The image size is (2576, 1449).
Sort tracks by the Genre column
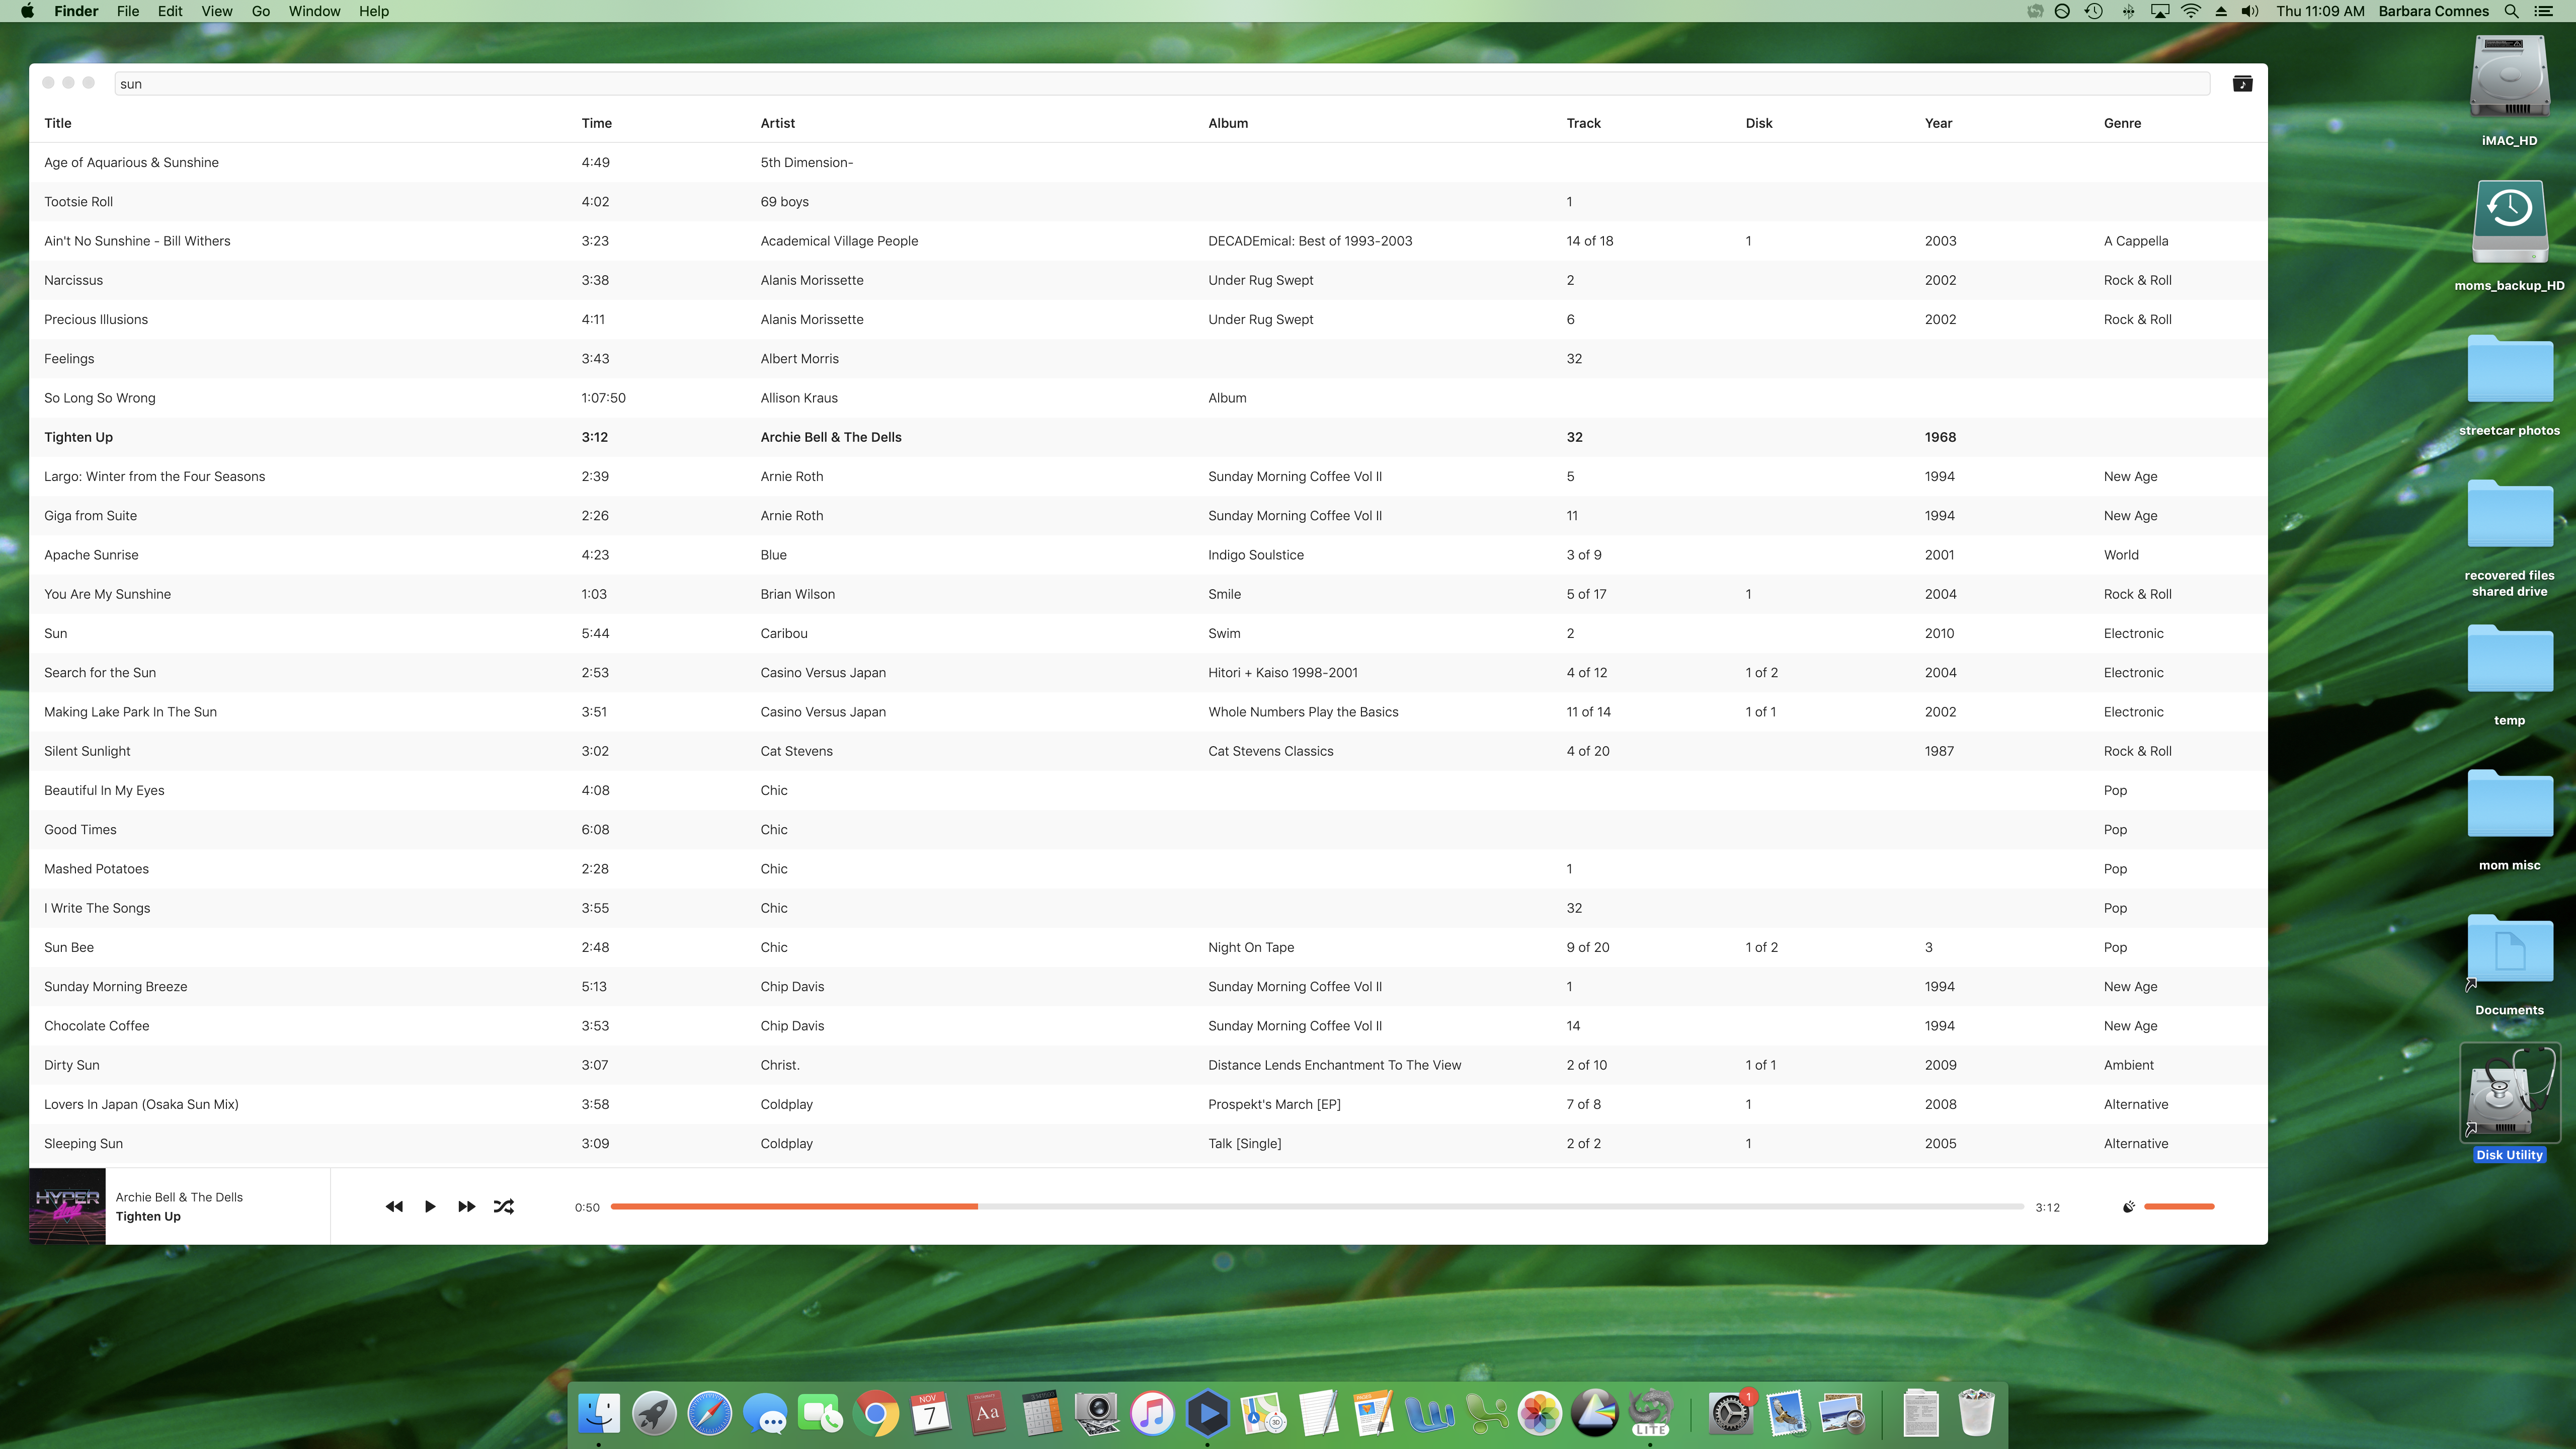coord(2122,123)
